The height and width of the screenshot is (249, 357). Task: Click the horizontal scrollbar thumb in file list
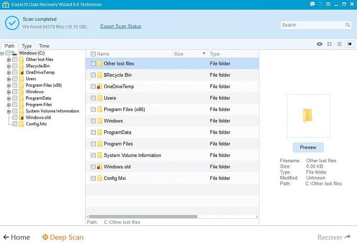pos(143,217)
